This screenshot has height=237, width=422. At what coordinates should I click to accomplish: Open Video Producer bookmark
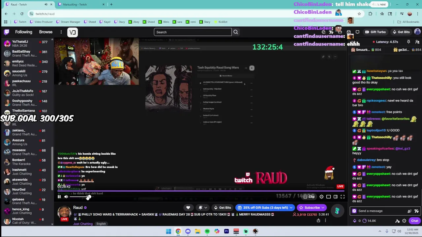coord(41,22)
